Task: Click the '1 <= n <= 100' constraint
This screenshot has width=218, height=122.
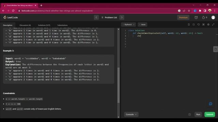Action: click(13, 104)
